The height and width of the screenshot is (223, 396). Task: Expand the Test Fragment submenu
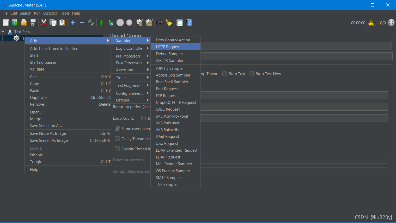pos(131,86)
